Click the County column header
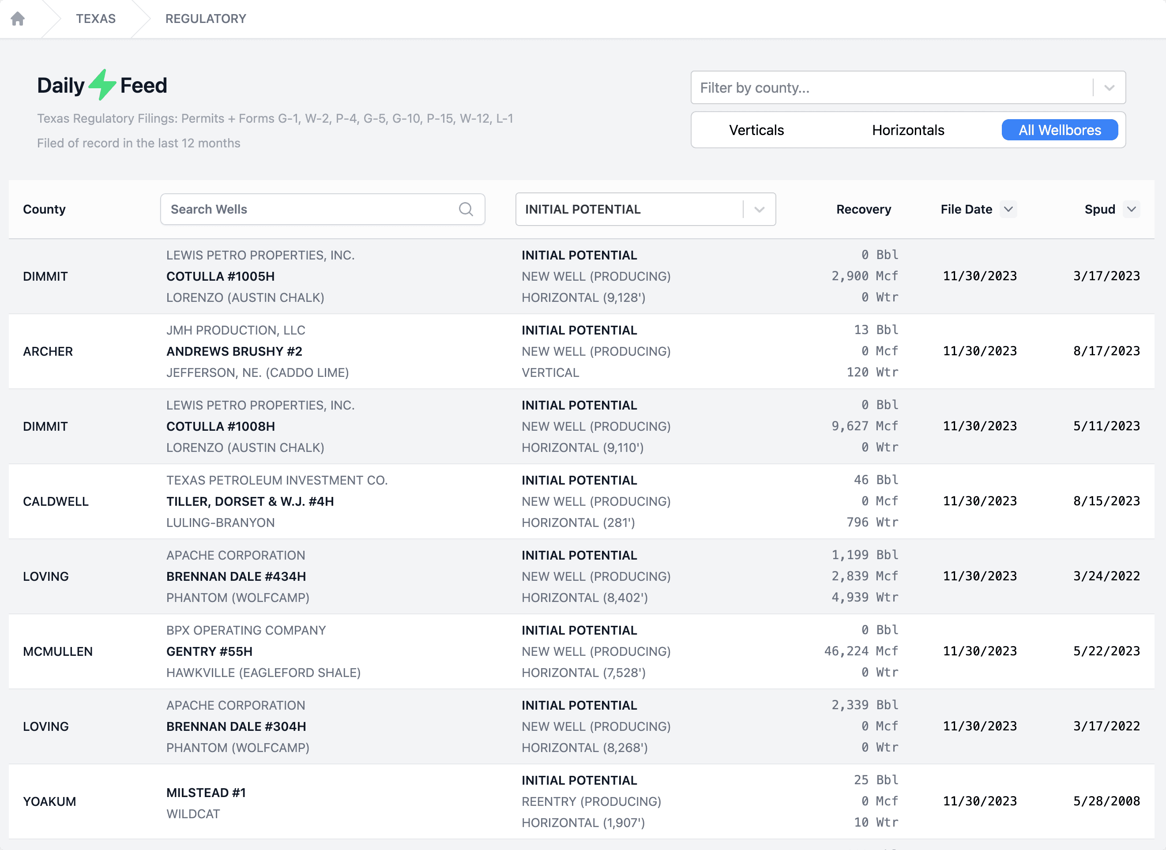 (x=44, y=210)
